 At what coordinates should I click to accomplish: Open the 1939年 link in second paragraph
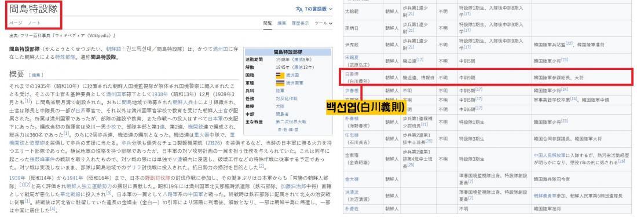point(17,178)
